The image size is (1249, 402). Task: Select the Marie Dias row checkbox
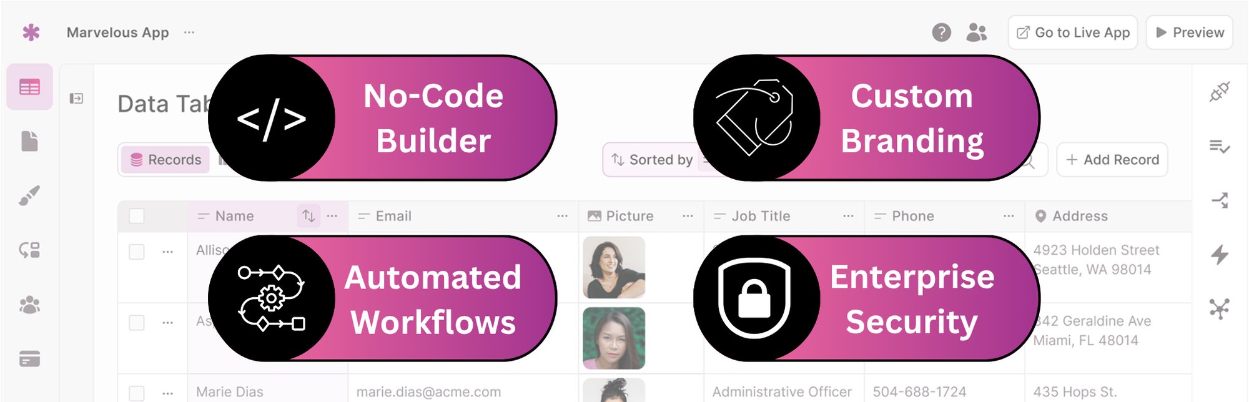(x=136, y=393)
